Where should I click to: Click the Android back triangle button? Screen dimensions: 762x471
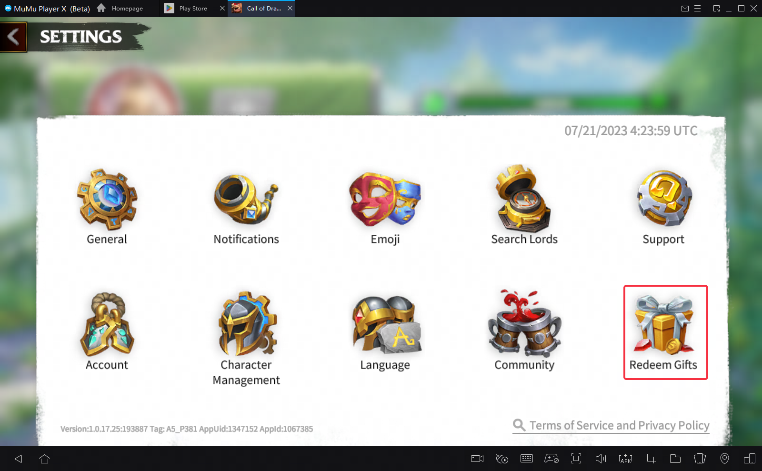pyautogui.click(x=19, y=459)
